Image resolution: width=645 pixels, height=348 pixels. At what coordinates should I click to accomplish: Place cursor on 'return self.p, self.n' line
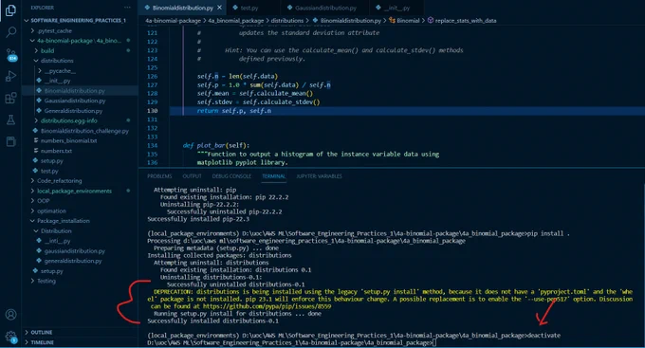pyautogui.click(x=233, y=111)
